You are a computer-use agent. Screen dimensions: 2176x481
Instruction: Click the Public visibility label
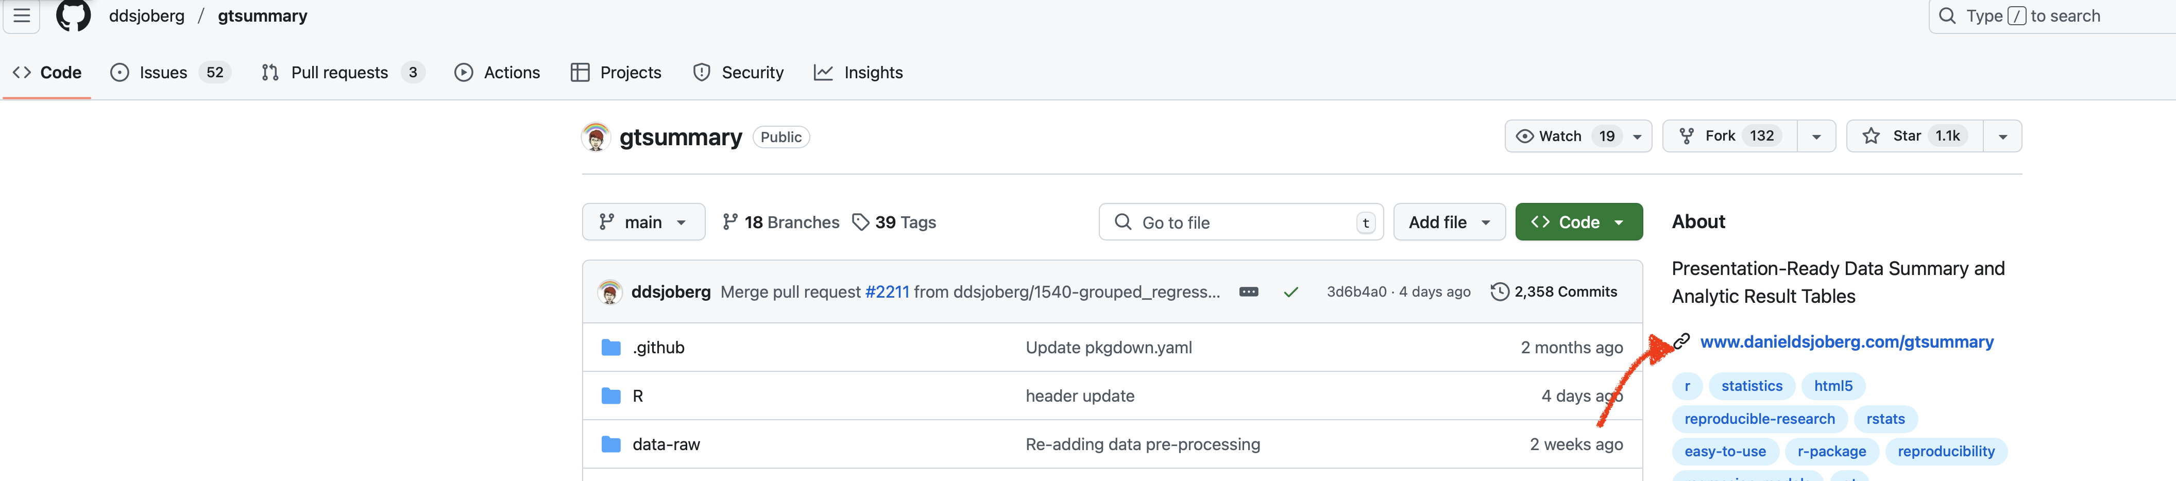pos(780,138)
